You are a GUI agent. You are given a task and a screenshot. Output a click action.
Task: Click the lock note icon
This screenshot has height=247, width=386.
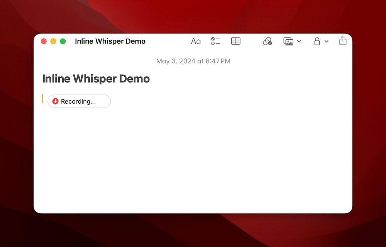tap(317, 41)
